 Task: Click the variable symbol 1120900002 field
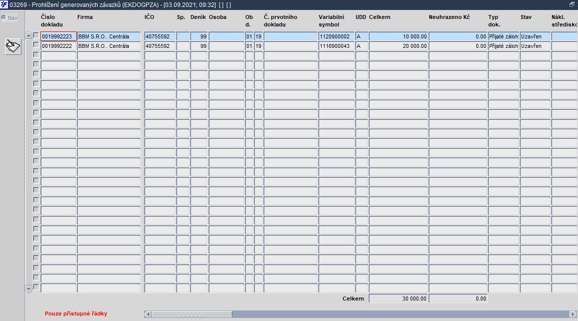(336, 36)
